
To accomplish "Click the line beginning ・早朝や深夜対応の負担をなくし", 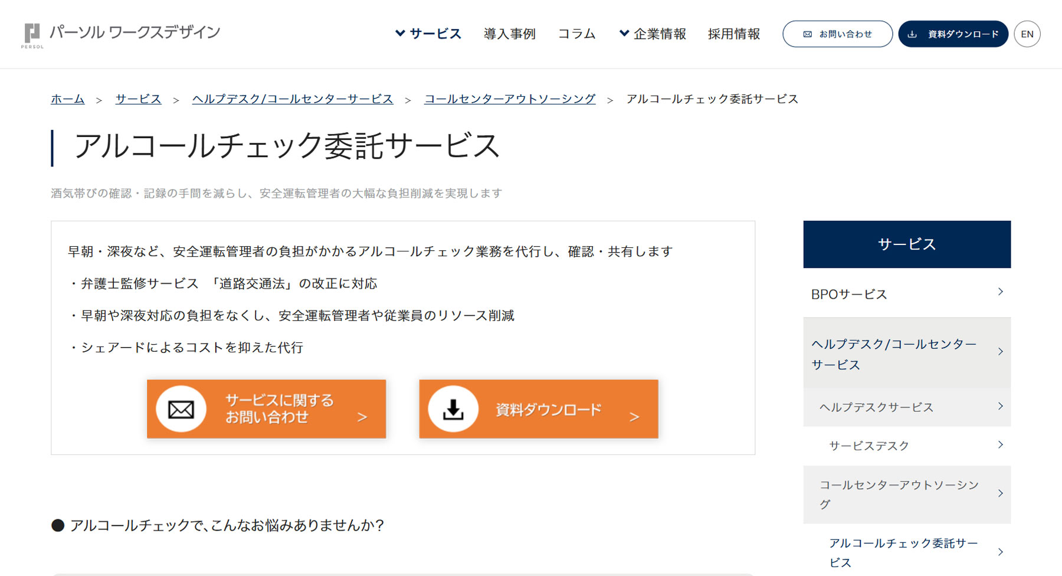I will click(291, 316).
